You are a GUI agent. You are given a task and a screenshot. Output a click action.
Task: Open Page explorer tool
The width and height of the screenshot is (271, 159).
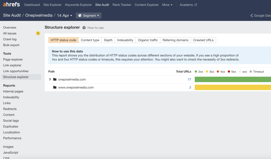[13, 59]
